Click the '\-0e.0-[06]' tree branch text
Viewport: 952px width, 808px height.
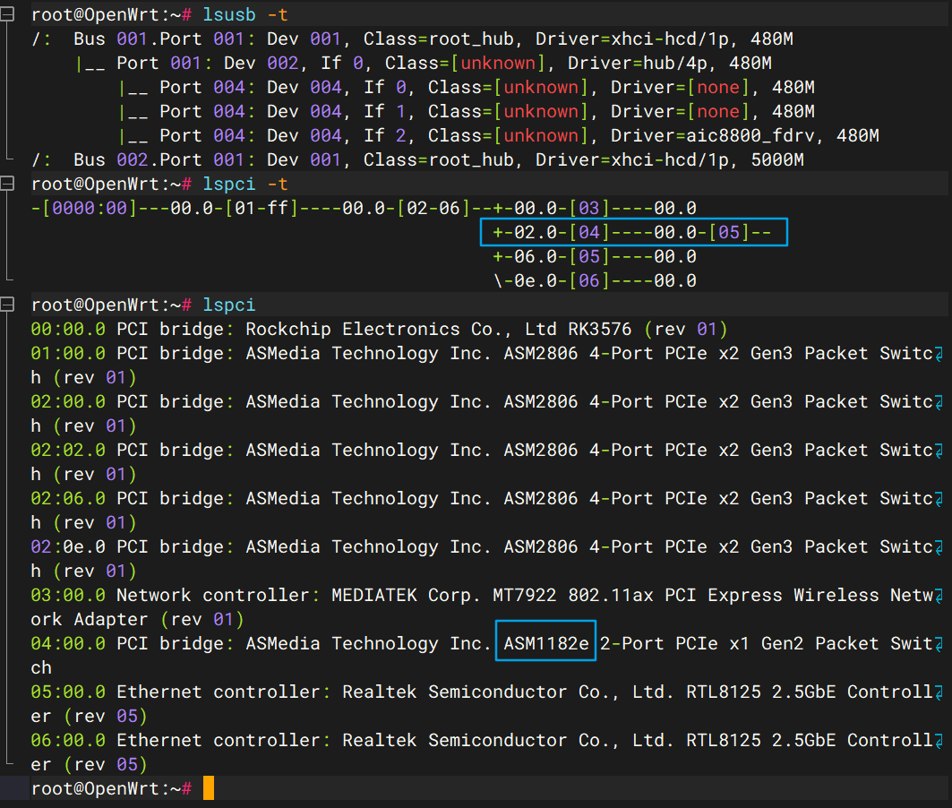pyautogui.click(x=552, y=280)
